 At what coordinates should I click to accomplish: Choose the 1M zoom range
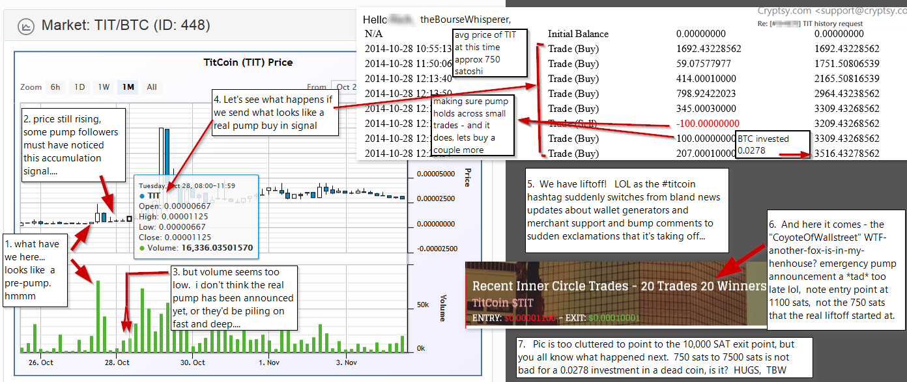point(128,87)
